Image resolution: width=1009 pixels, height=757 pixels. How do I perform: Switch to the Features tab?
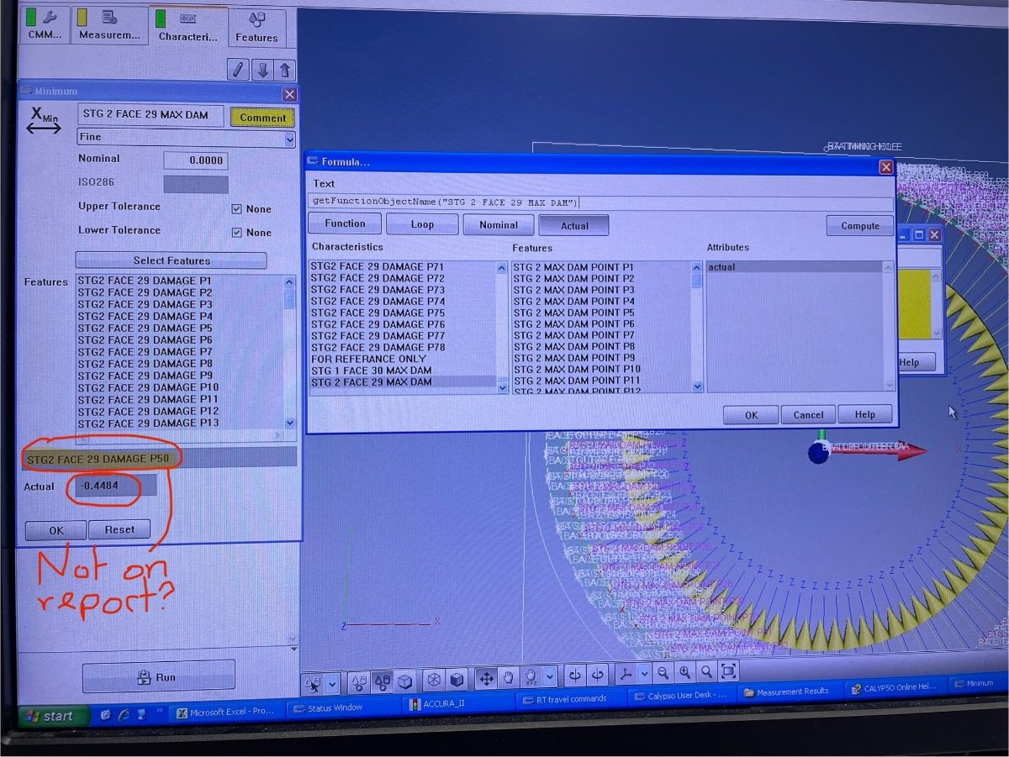[256, 27]
